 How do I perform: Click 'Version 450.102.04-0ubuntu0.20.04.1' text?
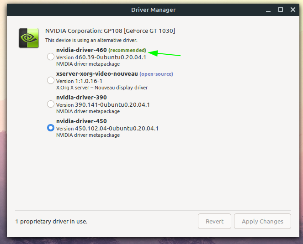[x=107, y=129]
